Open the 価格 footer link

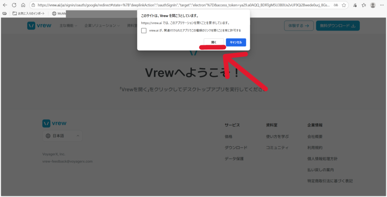tap(229, 137)
